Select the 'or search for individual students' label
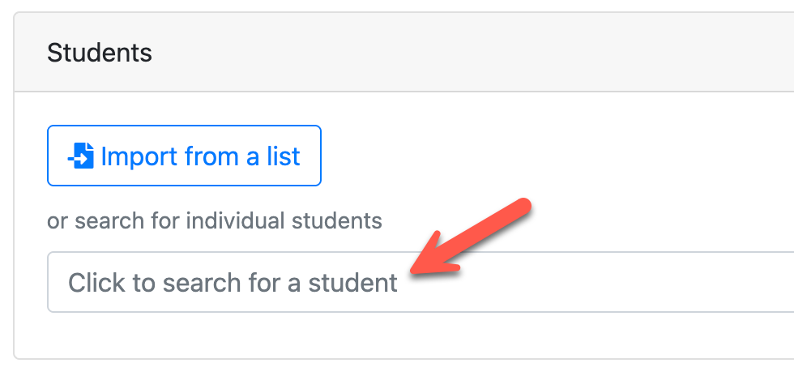This screenshot has width=794, height=376. point(215,220)
